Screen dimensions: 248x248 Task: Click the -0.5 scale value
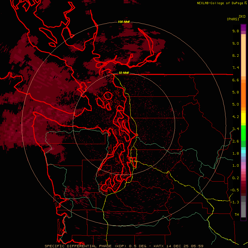click(234, 190)
